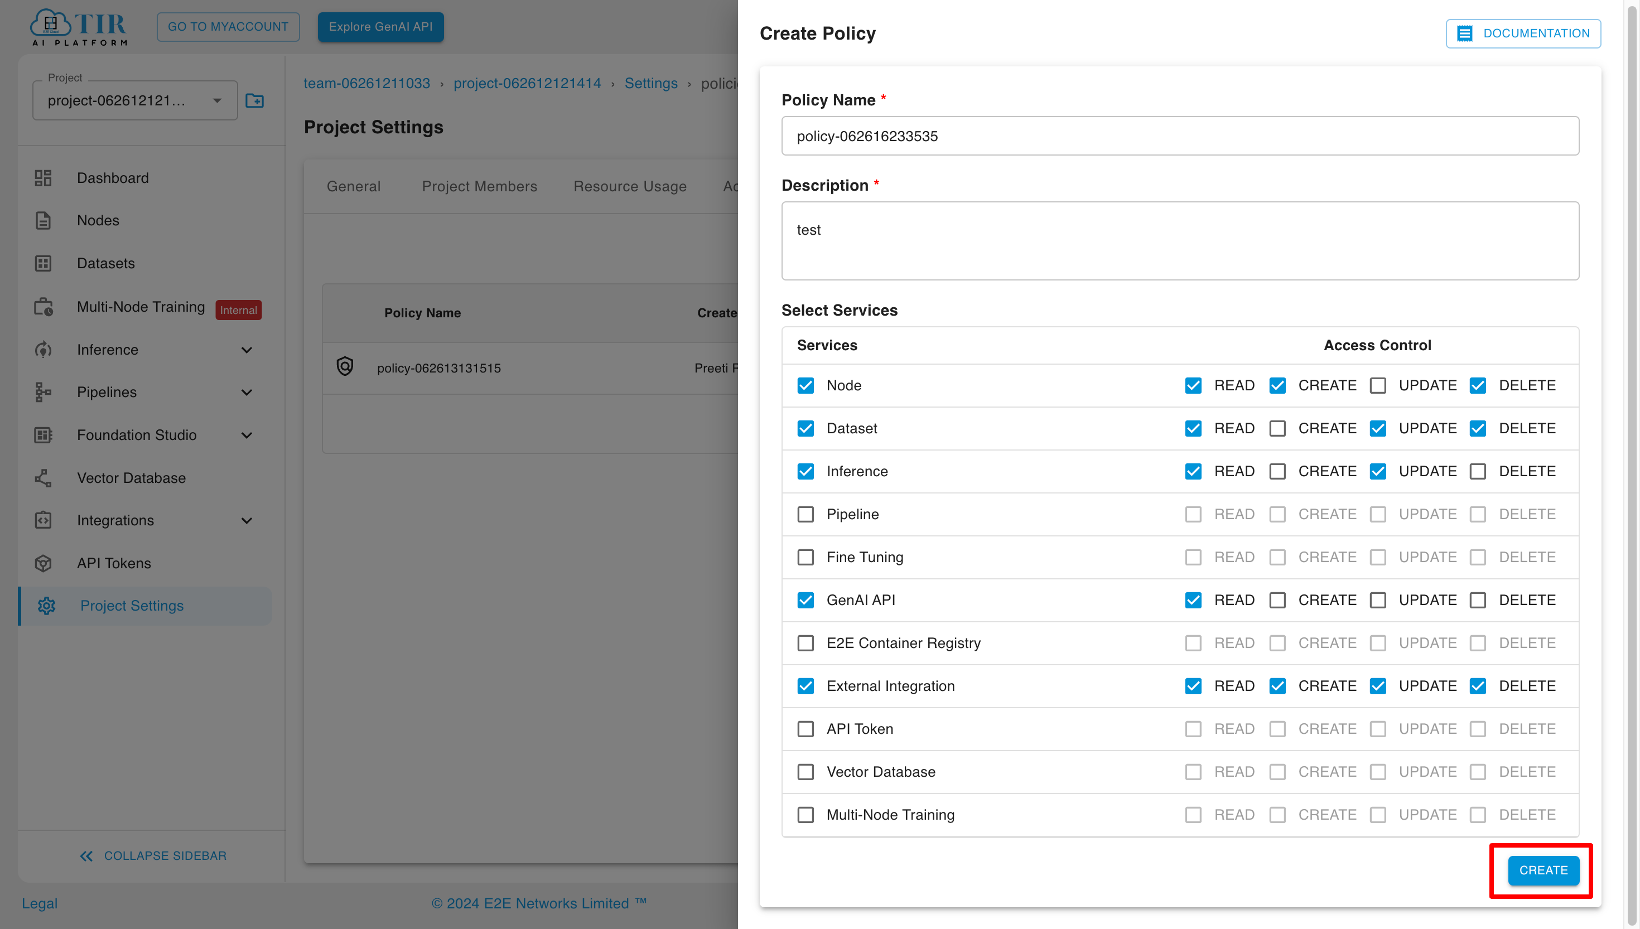Click the Foundation Studio icon
Image resolution: width=1640 pixels, height=929 pixels.
pyautogui.click(x=43, y=435)
